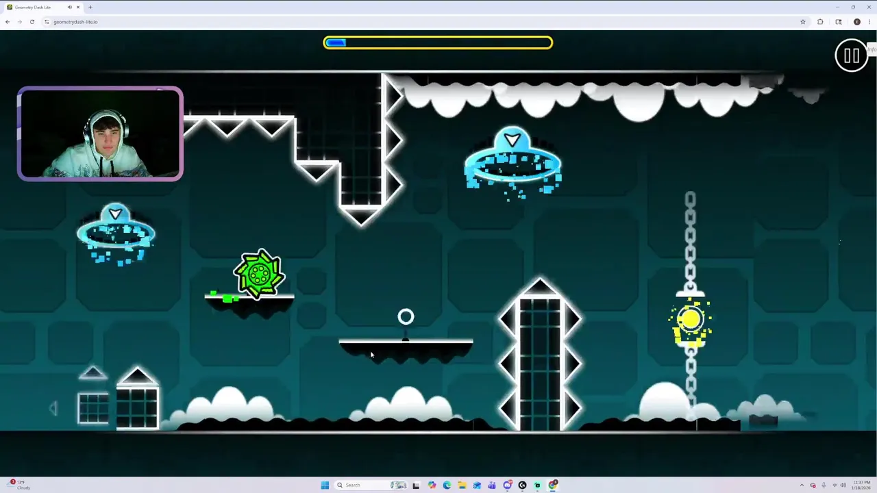Open Chrome from the taskbar
The width and height of the screenshot is (877, 493).
coord(553,485)
